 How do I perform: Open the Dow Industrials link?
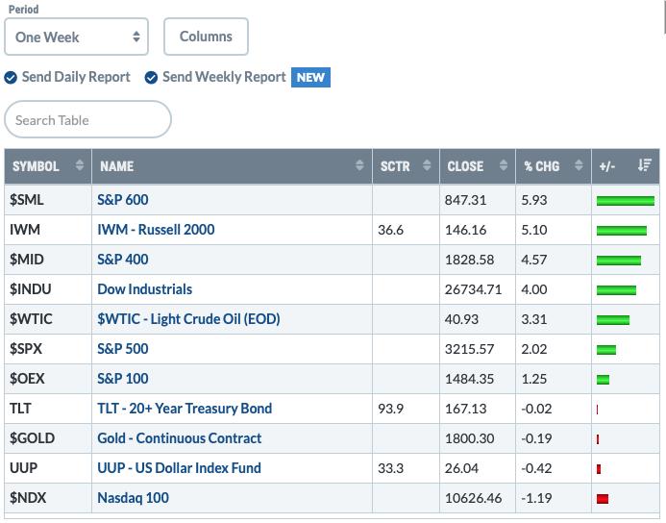(145, 289)
